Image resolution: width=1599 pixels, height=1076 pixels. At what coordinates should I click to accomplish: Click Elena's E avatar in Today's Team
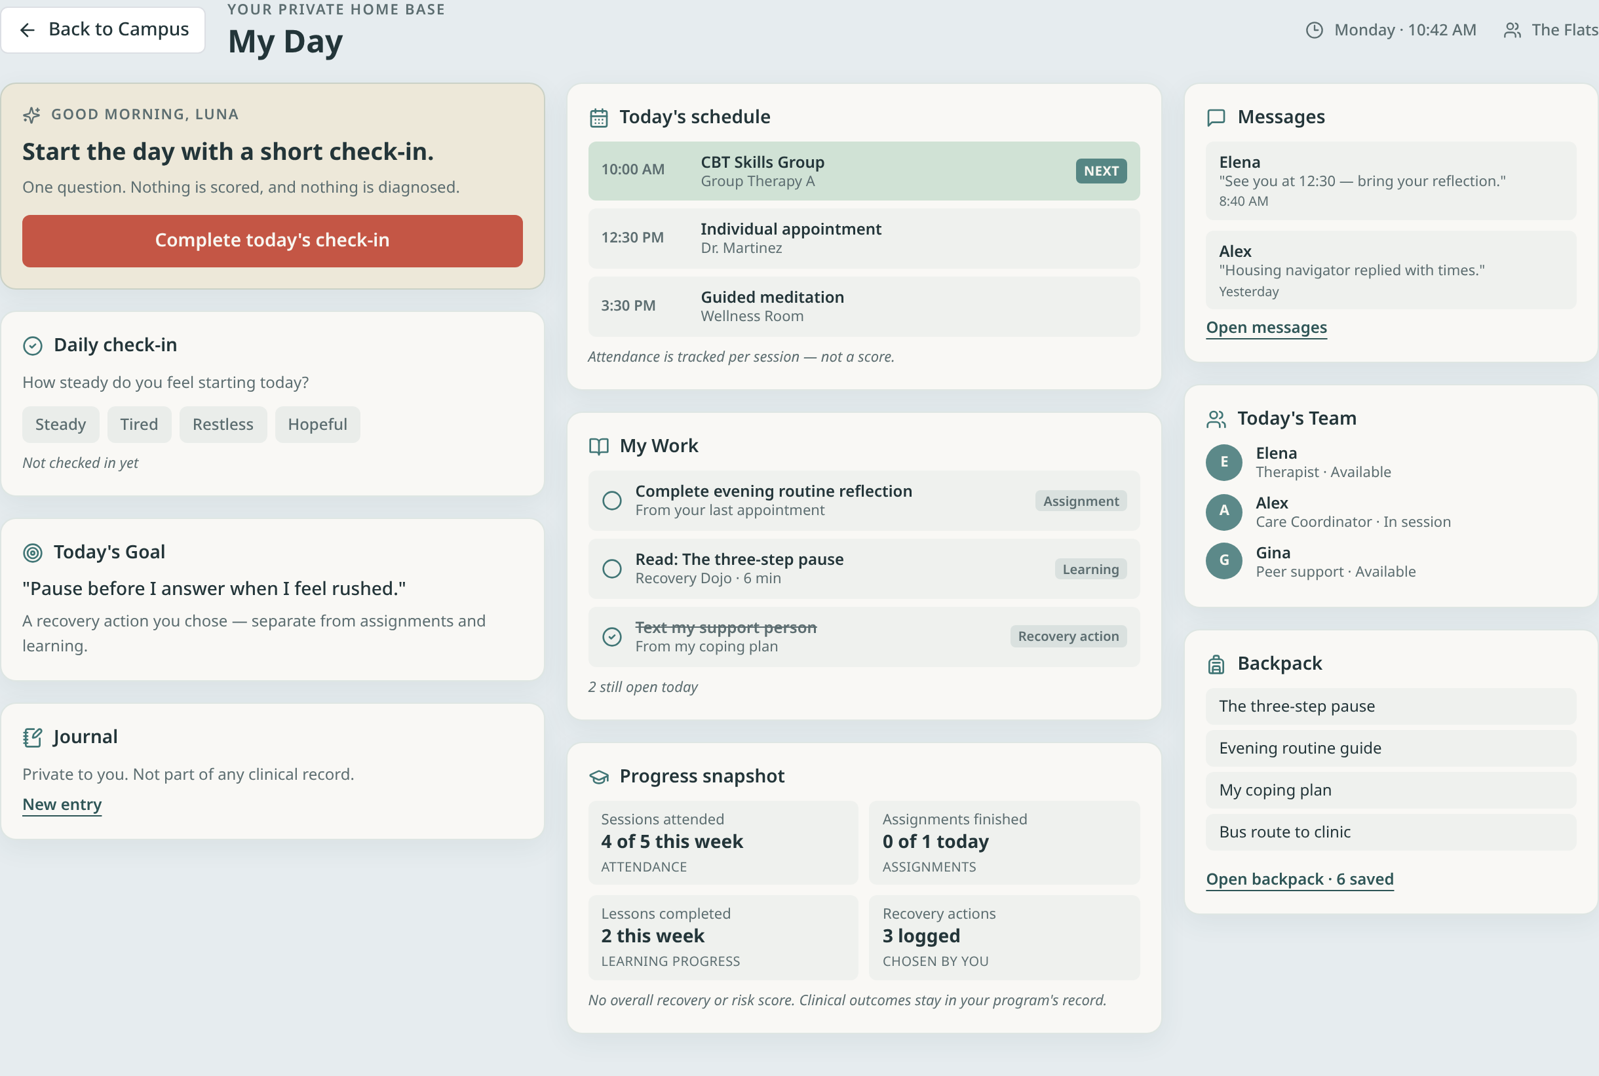[1224, 463]
